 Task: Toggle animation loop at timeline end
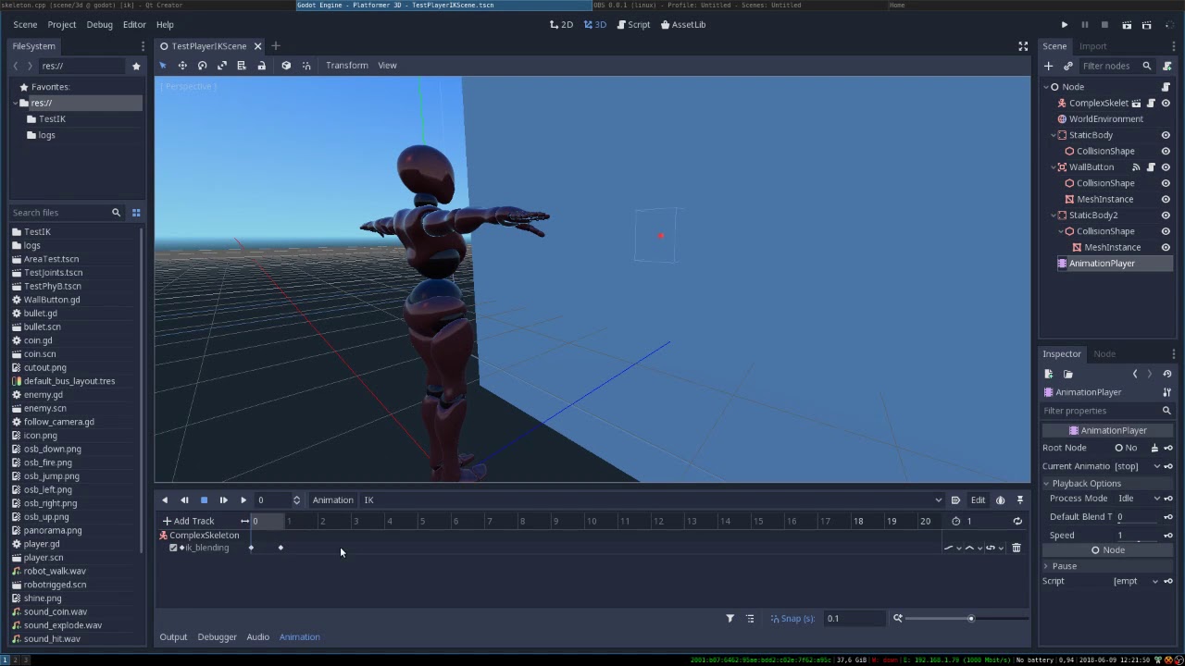coord(1017,521)
